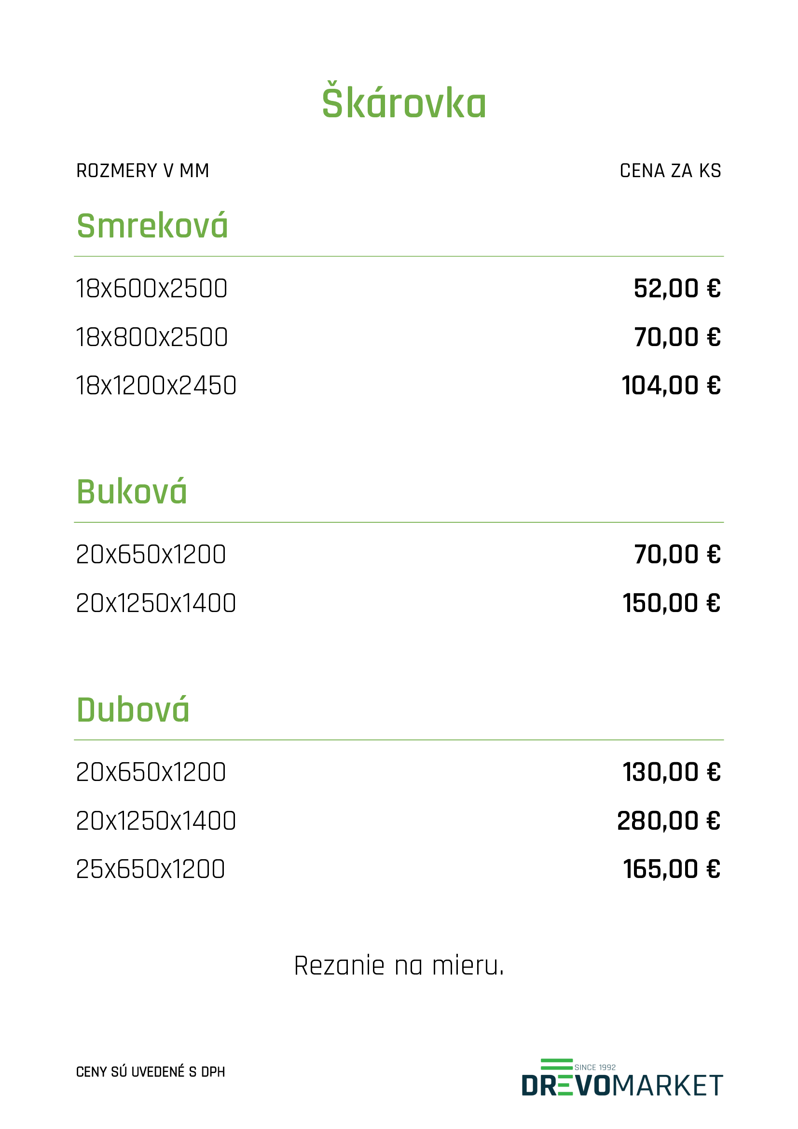Select the Buková section heading

coord(132,491)
